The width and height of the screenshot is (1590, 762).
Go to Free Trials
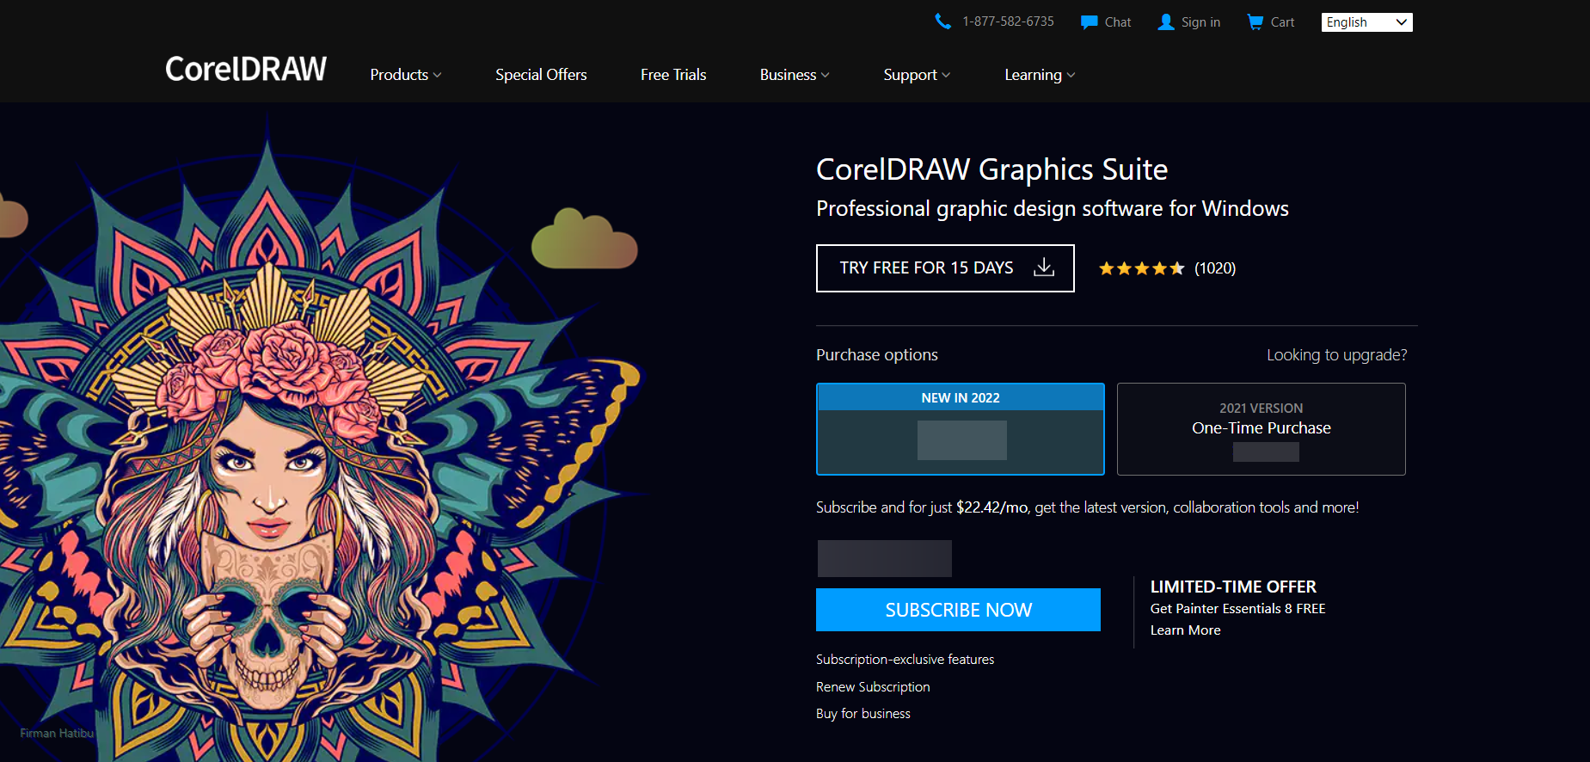coord(673,75)
